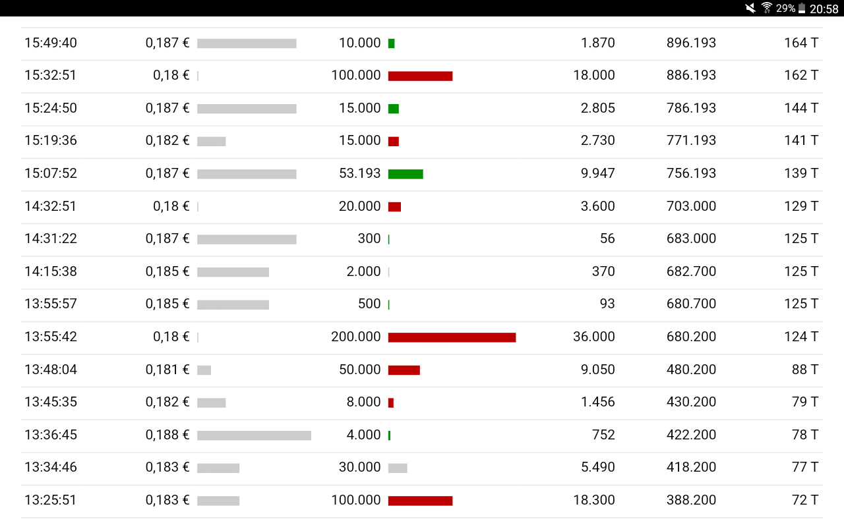Tap the 164 T cumulative turnover
Viewport: 844px width, 527px height.
coord(801,43)
